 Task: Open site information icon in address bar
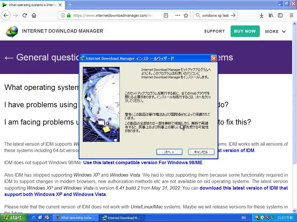coord(63,15)
